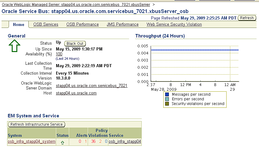Open the OSB Services tab
This screenshot has width=259, height=148.
pos(46,24)
